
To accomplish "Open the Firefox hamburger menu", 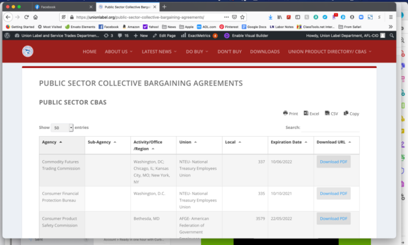I will (391, 17).
